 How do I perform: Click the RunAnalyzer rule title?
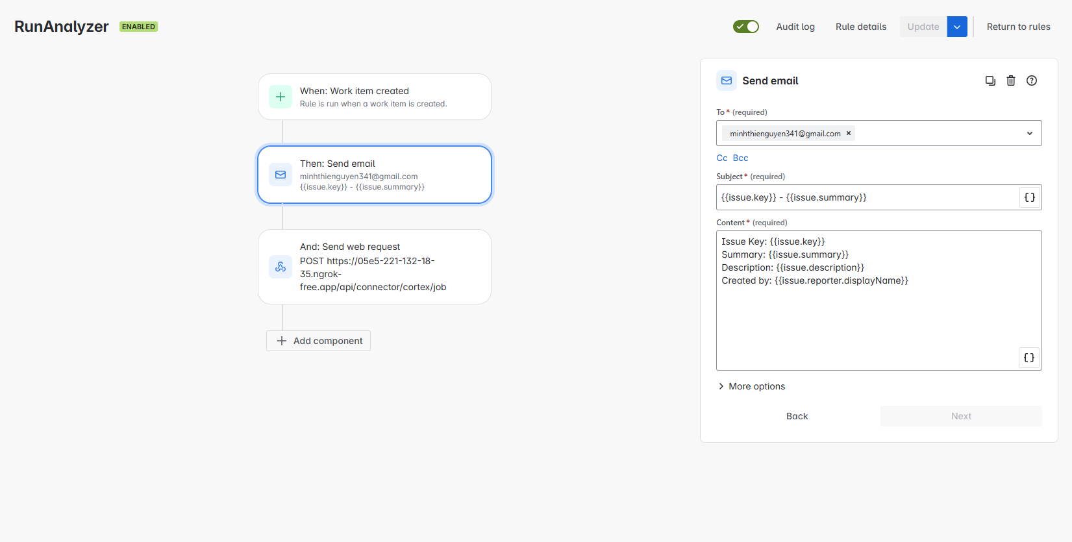pos(62,27)
